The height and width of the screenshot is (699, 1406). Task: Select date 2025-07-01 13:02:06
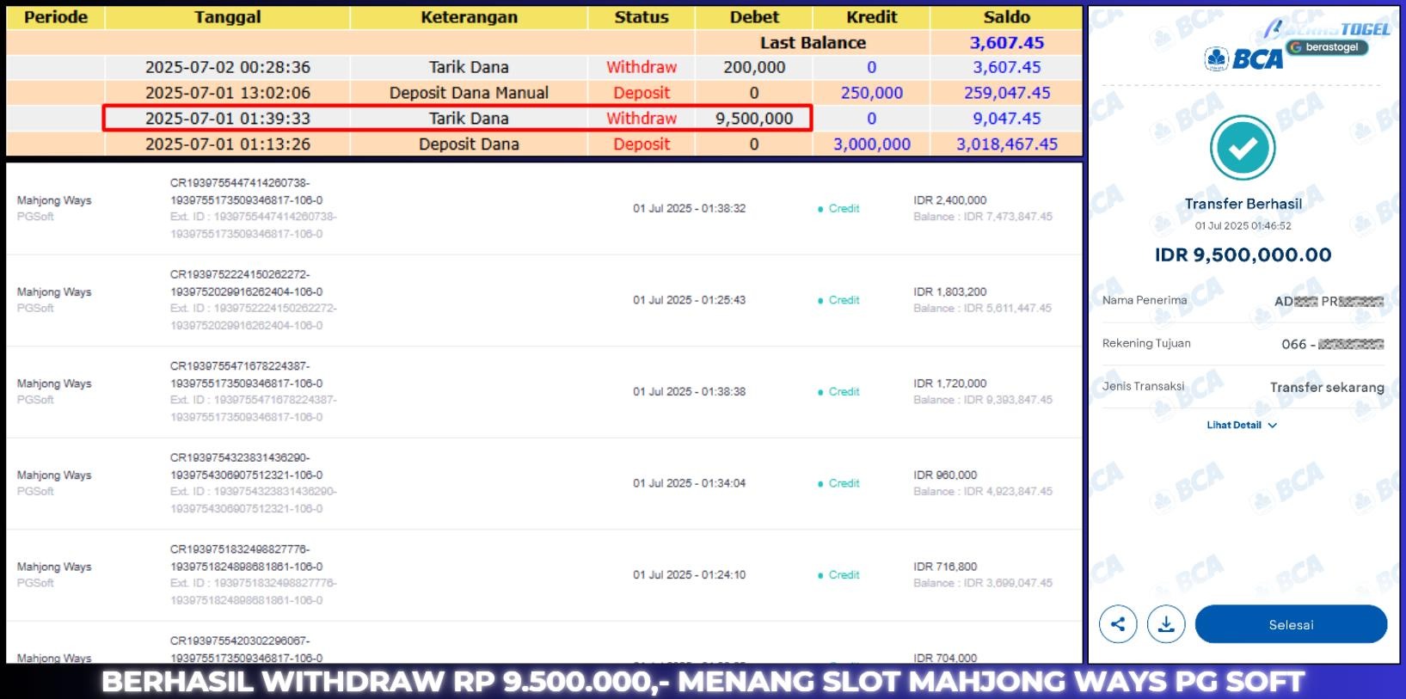[x=227, y=93]
